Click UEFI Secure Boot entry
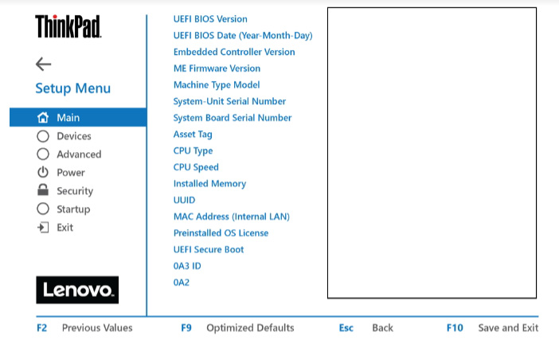Image resolution: width=559 pixels, height=340 pixels. pos(209,249)
